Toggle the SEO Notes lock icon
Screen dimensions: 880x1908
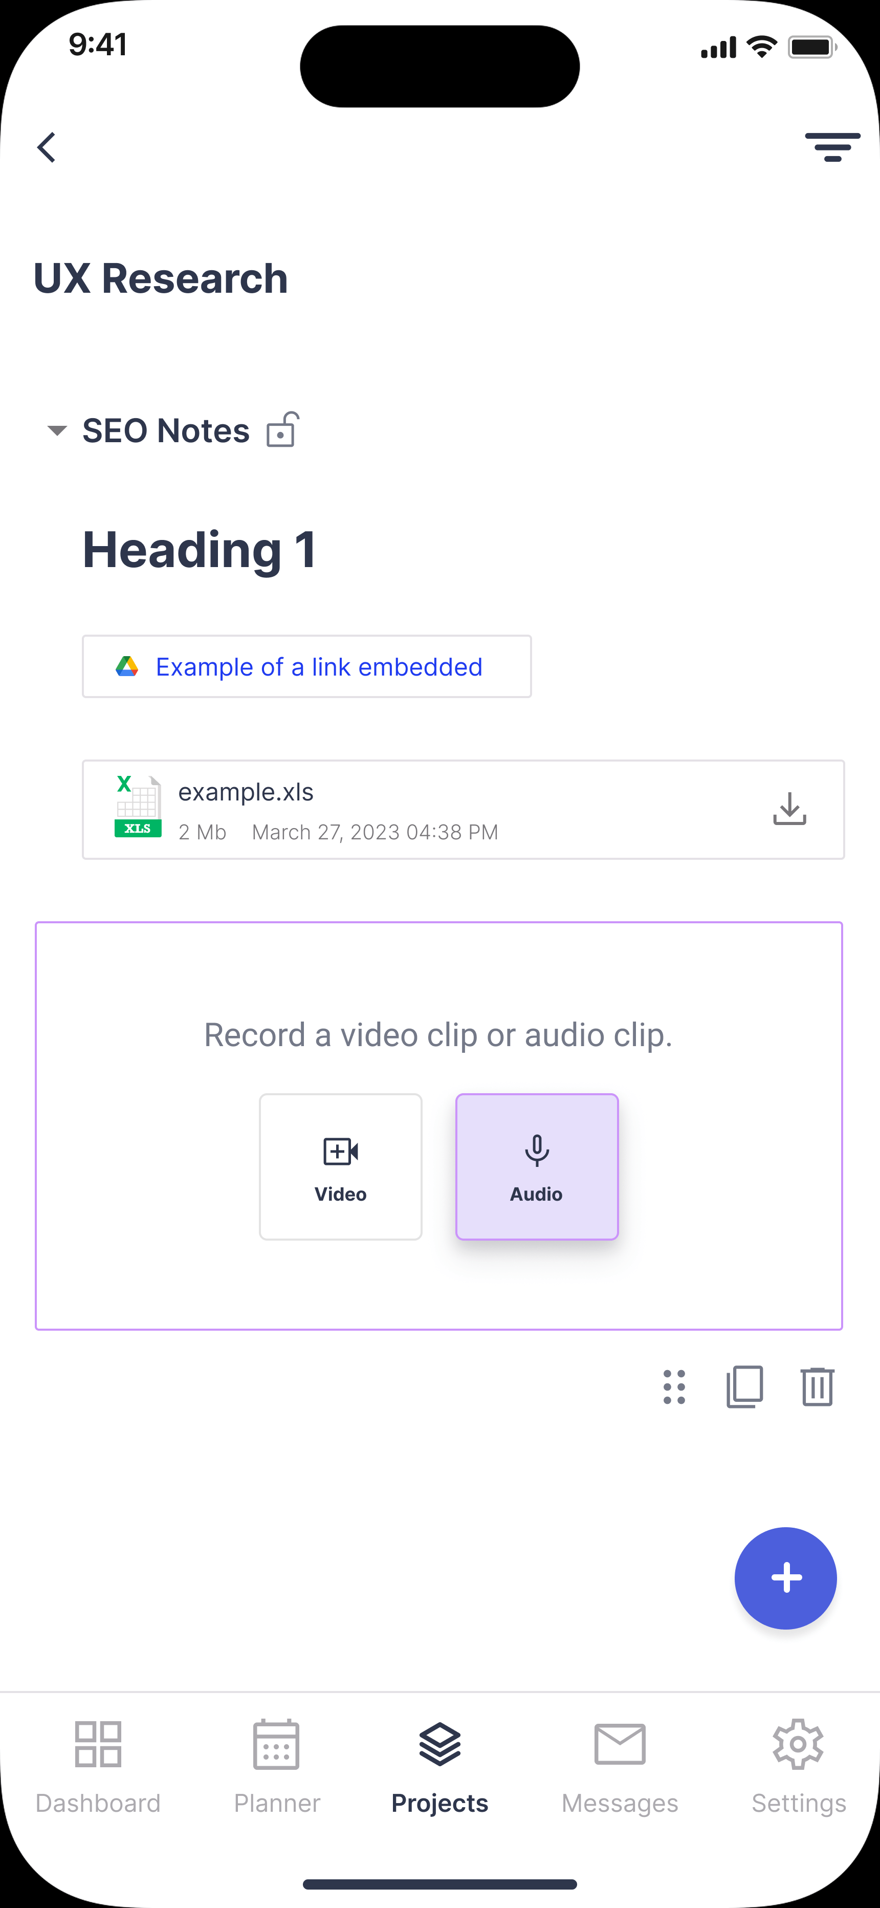pyautogui.click(x=282, y=429)
